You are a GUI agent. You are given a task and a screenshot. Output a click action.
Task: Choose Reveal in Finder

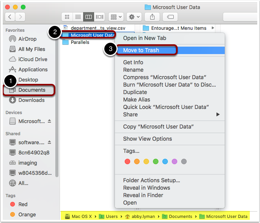click(x=170, y=195)
